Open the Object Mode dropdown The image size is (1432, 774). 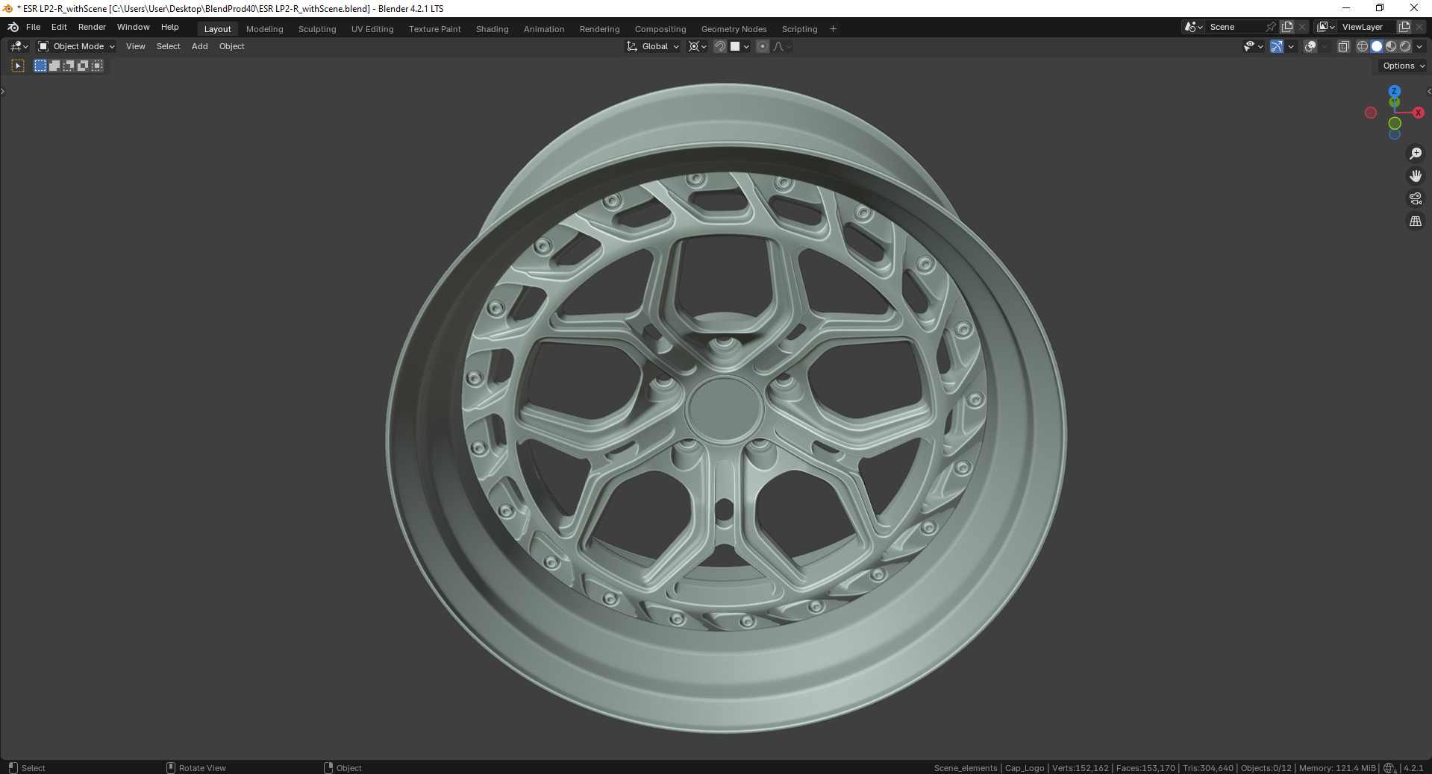click(x=76, y=46)
